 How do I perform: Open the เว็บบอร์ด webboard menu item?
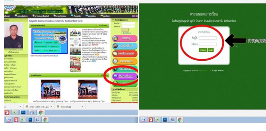click(x=76, y=16)
